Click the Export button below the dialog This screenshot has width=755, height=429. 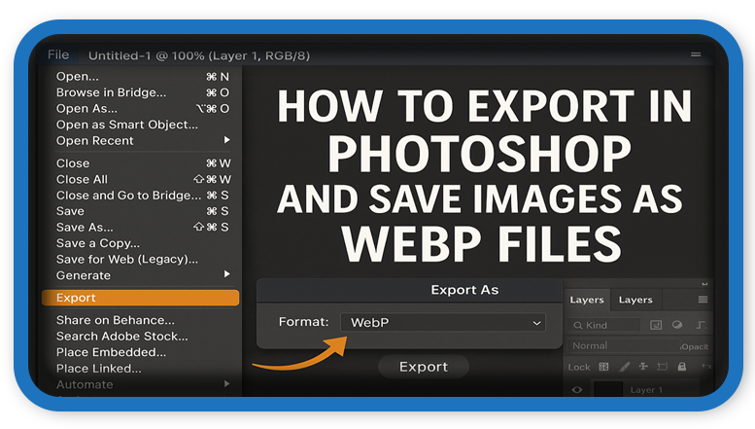coord(424,367)
